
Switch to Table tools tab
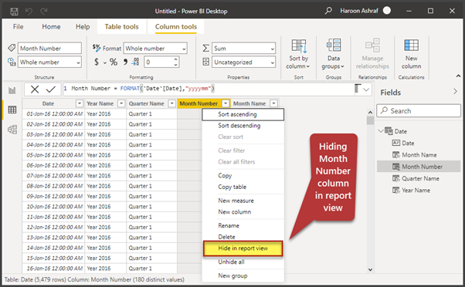pos(121,27)
